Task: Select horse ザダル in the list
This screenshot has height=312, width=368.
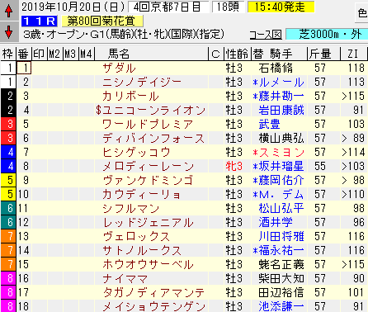Action: pyautogui.click(x=119, y=68)
